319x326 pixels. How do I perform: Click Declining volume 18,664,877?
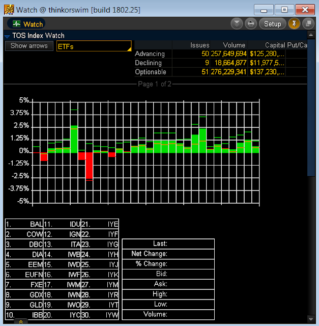(x=230, y=63)
